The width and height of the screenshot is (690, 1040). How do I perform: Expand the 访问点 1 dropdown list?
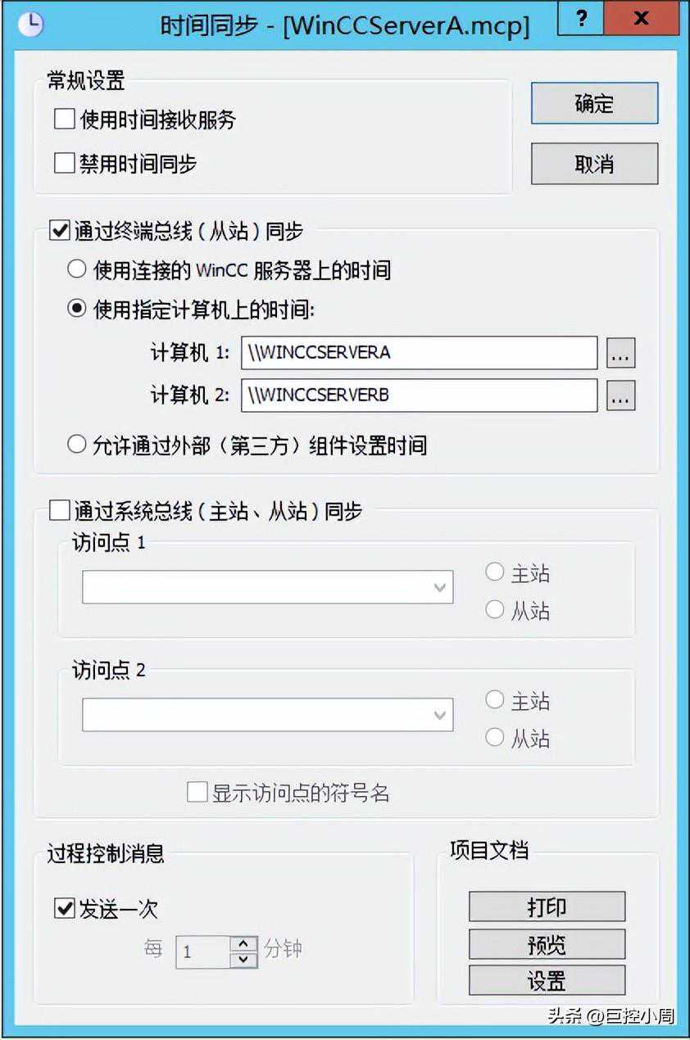pos(267,587)
